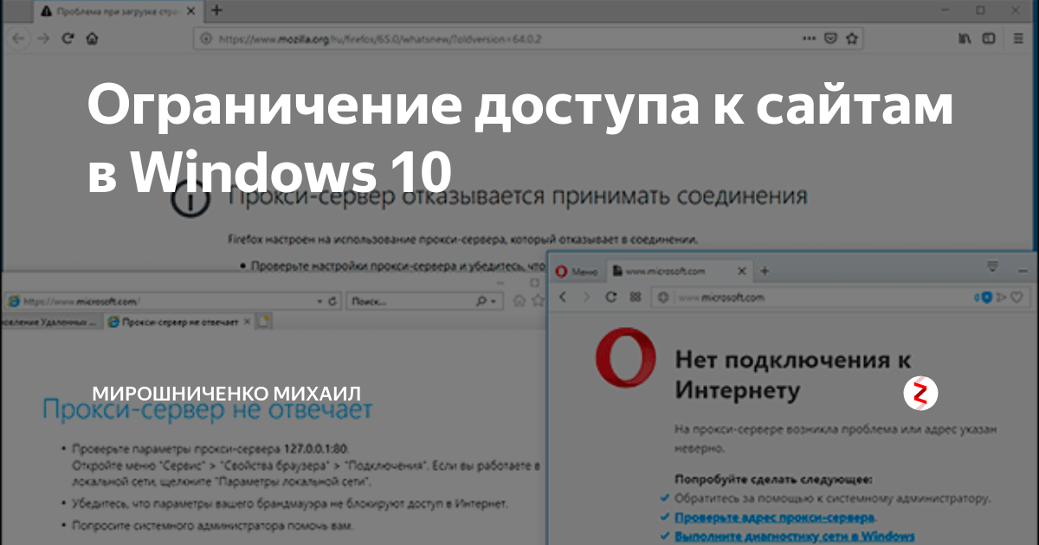Open the Firefox home page icon
The width and height of the screenshot is (1039, 545).
tap(92, 38)
